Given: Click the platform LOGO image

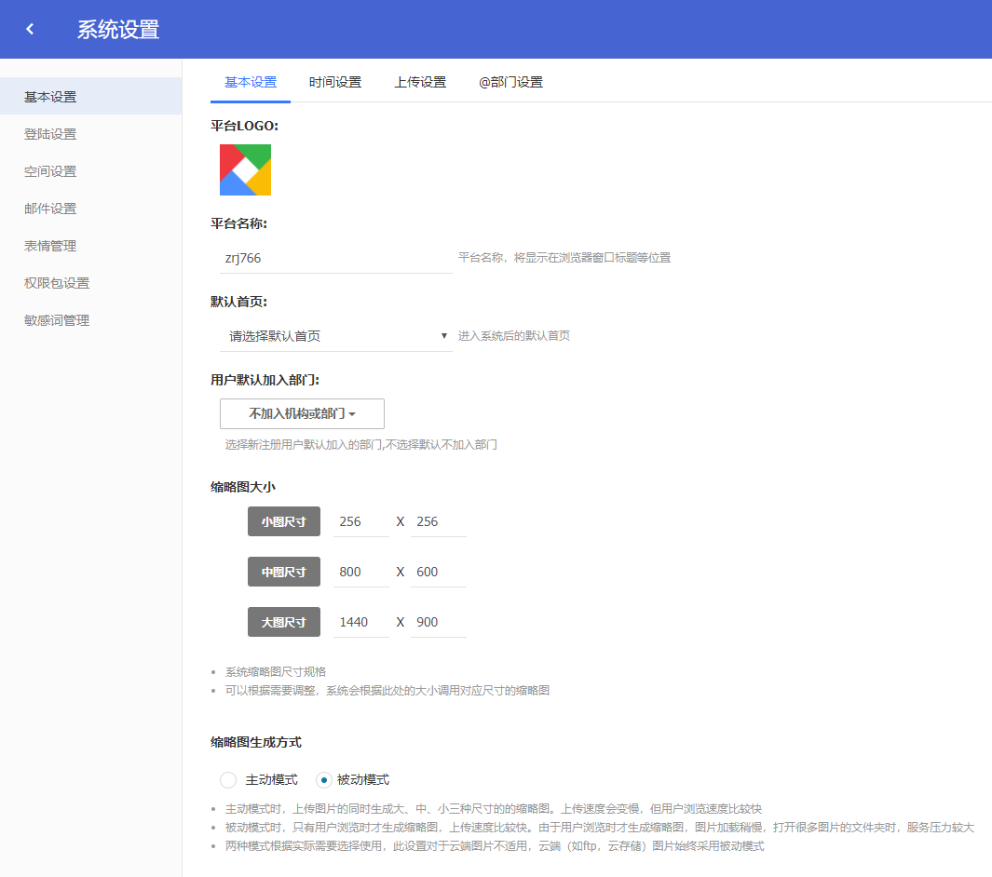Looking at the screenshot, I should click(x=245, y=169).
